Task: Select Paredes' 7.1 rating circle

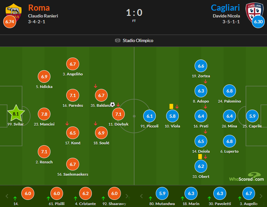Action: (x=73, y=95)
